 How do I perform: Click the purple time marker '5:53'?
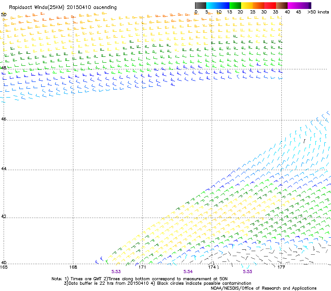(116, 272)
